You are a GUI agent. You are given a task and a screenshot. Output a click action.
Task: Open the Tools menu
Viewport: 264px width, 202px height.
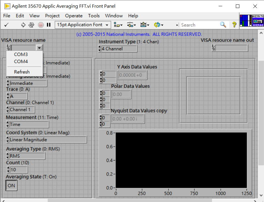94,16
